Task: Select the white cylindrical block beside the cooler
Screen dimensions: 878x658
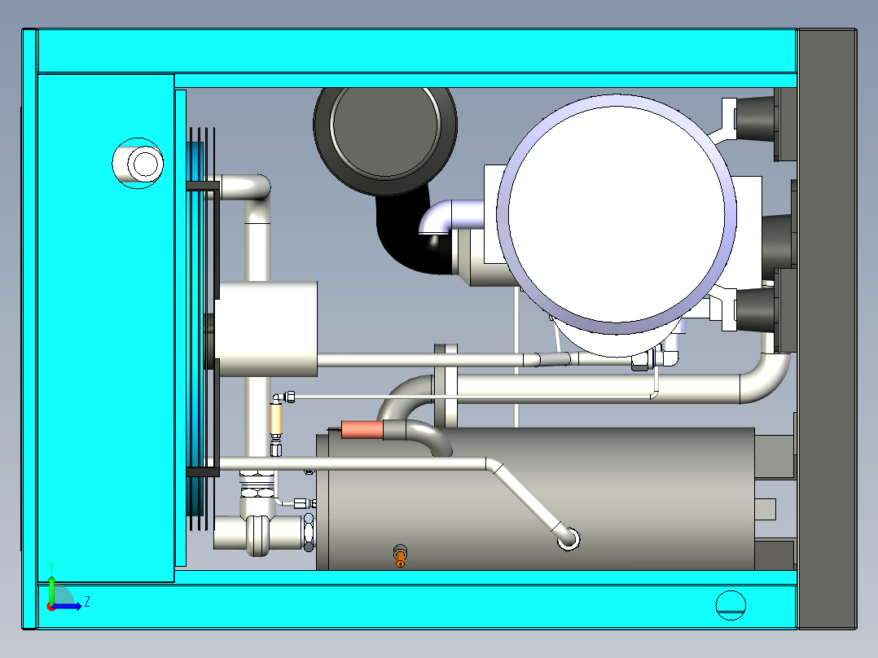Action: pos(266,329)
